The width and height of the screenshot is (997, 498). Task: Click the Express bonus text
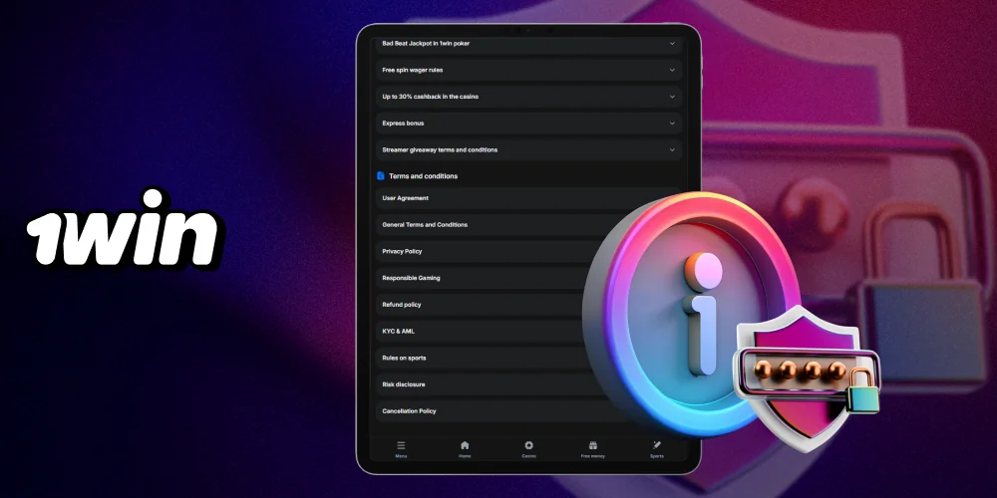(403, 124)
